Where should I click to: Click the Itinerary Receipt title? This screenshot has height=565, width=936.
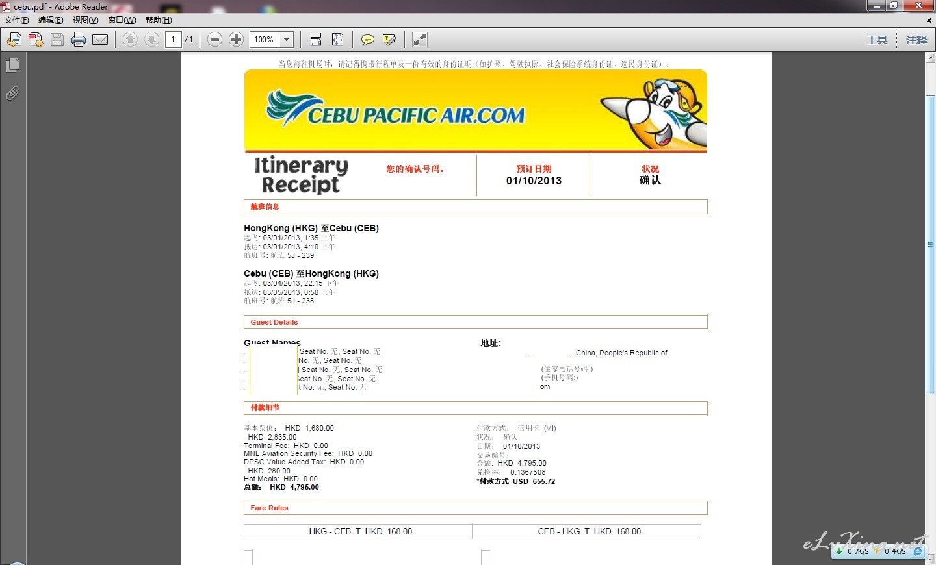pyautogui.click(x=300, y=175)
